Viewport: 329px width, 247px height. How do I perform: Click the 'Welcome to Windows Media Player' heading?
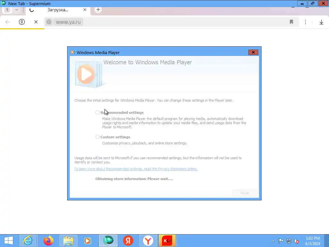pos(147,62)
